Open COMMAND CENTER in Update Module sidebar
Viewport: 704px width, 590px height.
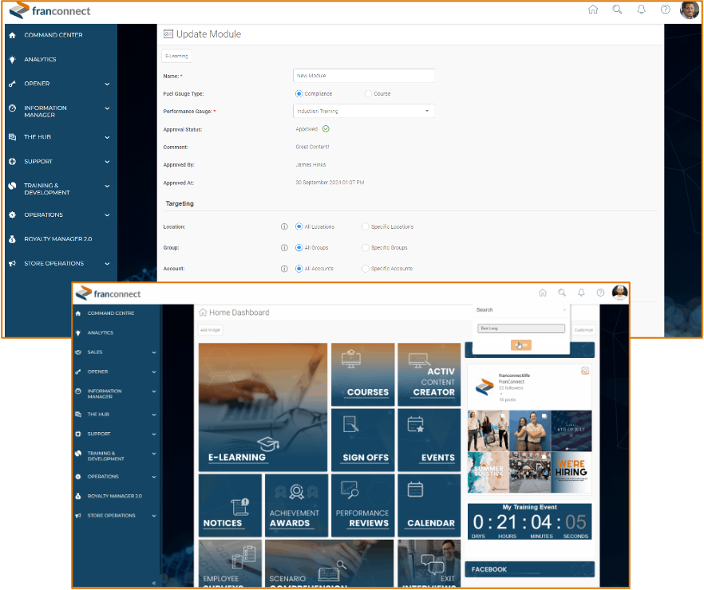(x=53, y=35)
